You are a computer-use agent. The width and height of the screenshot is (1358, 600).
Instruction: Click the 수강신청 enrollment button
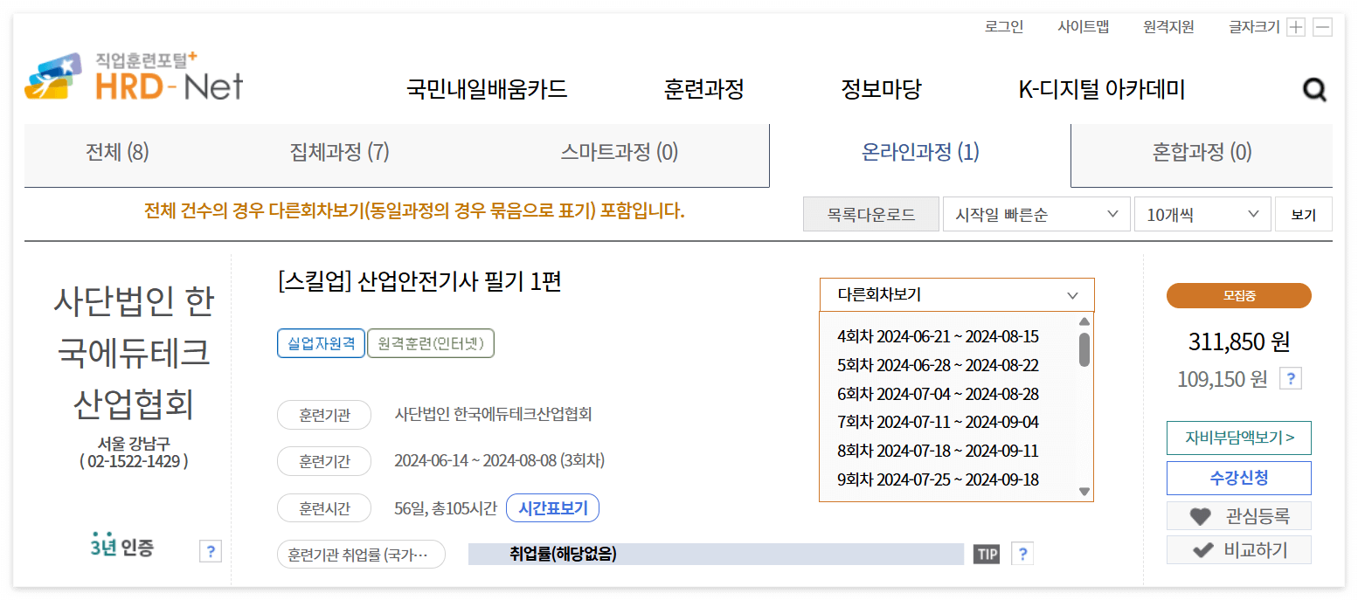(x=1238, y=478)
